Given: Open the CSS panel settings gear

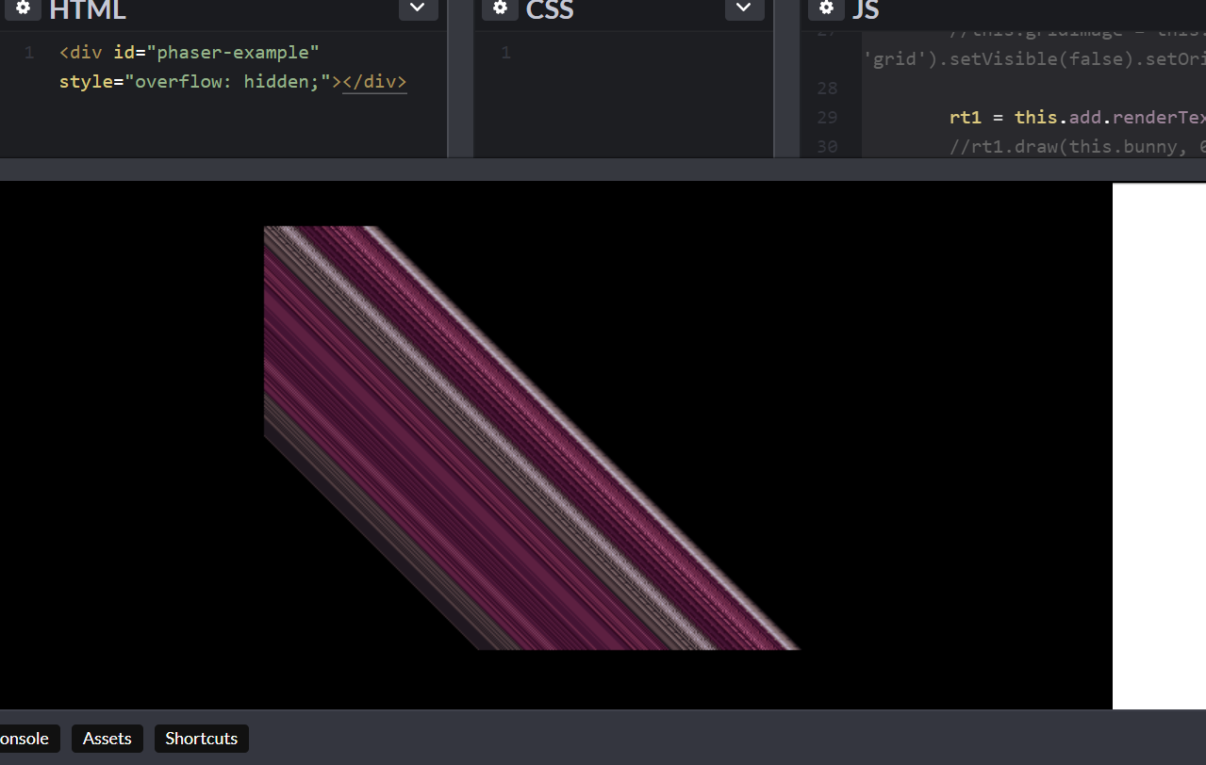Looking at the screenshot, I should (500, 8).
